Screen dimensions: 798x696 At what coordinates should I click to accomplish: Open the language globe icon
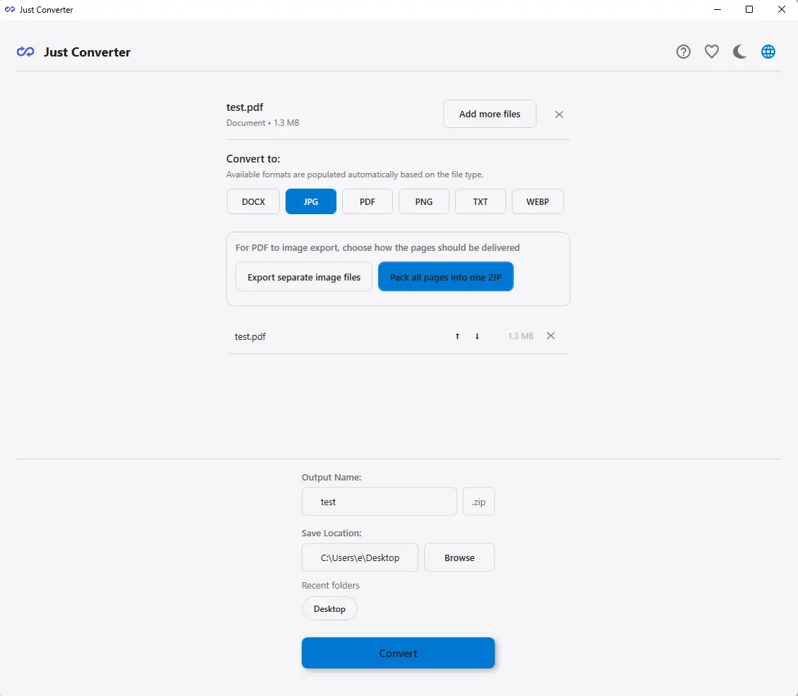(768, 51)
